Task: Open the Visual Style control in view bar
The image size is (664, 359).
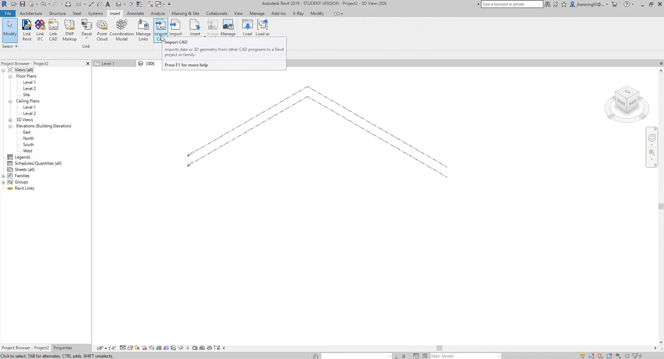Action: coord(130,348)
